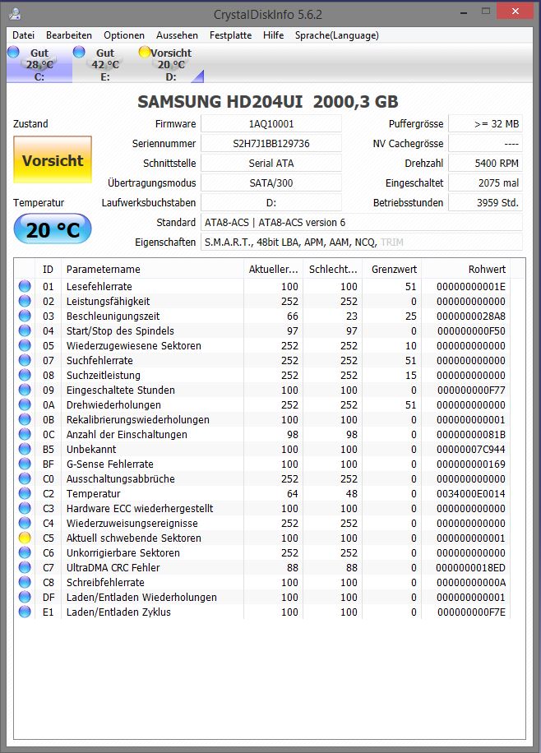This screenshot has width=541, height=753.
Task: Click the Laufwerksbuchstaben field D:
Action: [271, 202]
